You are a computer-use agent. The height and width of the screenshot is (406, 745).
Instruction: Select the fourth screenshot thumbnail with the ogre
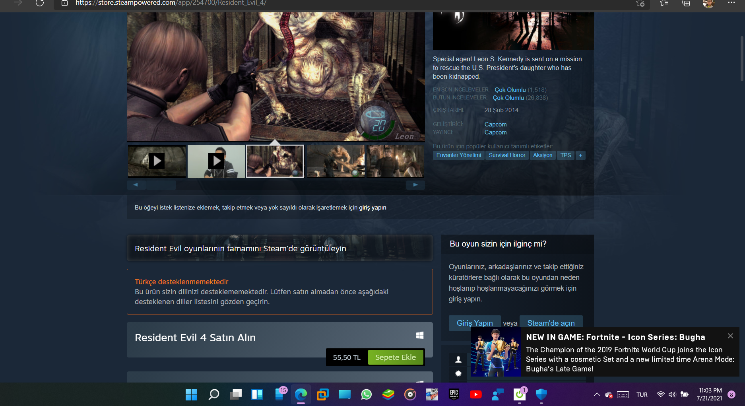[x=336, y=161]
